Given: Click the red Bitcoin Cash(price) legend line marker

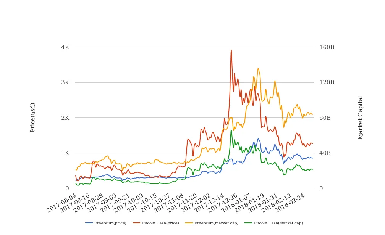Looking at the screenshot, I should click(136, 223).
